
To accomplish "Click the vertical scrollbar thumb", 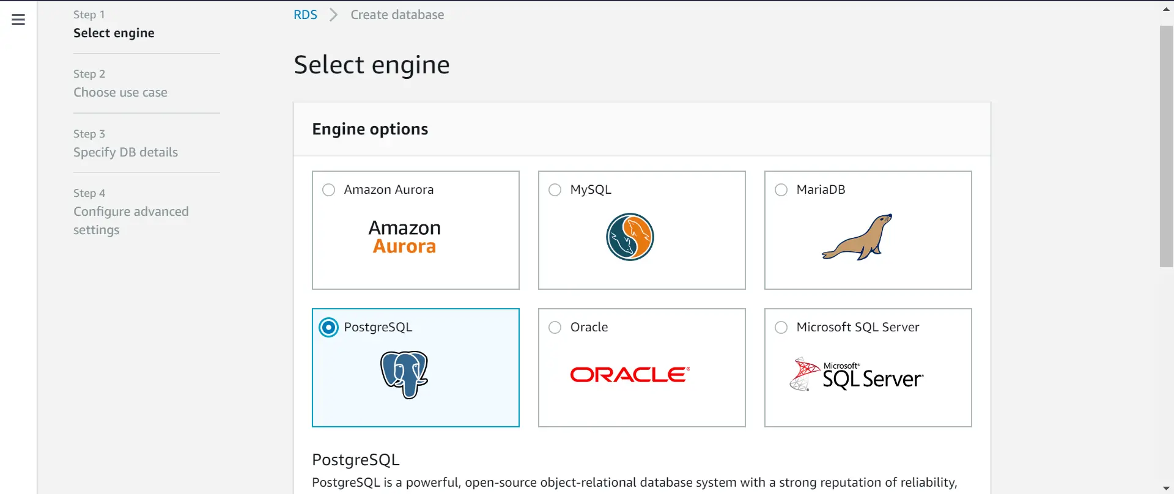I will 1166,147.
